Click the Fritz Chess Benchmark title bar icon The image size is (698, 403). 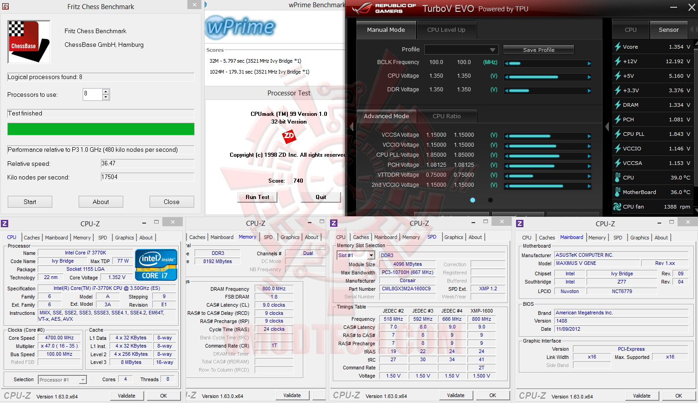5,6
